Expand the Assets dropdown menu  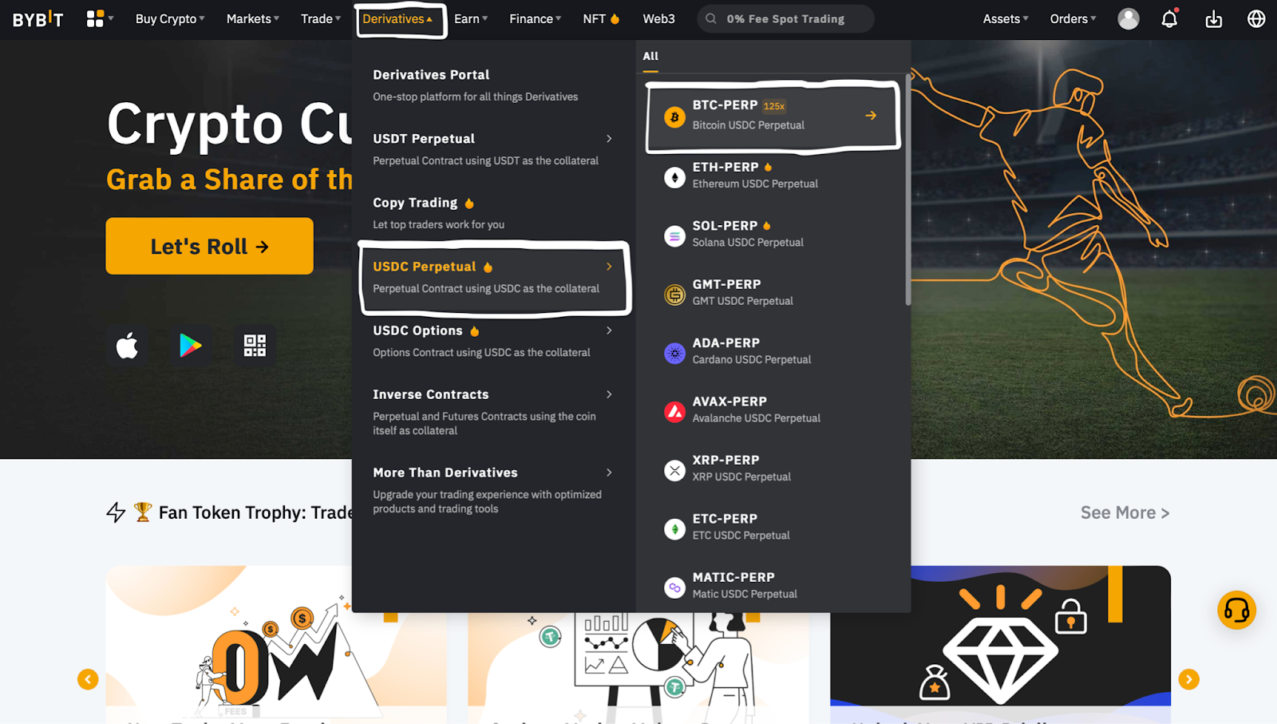click(x=1006, y=18)
